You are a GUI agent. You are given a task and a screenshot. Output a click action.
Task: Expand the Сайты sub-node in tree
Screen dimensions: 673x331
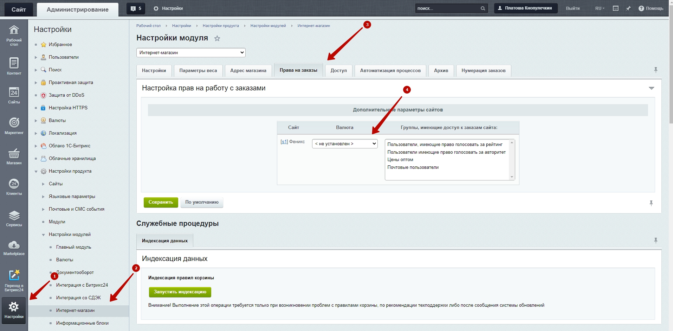click(x=43, y=184)
